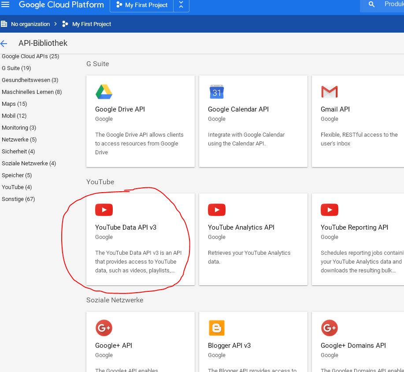Click the YouTube Data API description text
The image size is (404, 372).
tap(138, 261)
